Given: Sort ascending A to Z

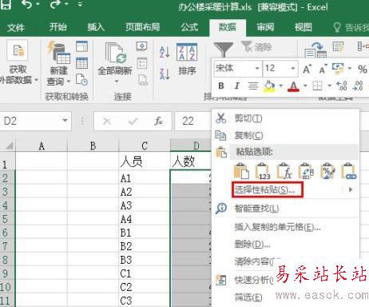Looking at the screenshot, I should click(x=165, y=52).
